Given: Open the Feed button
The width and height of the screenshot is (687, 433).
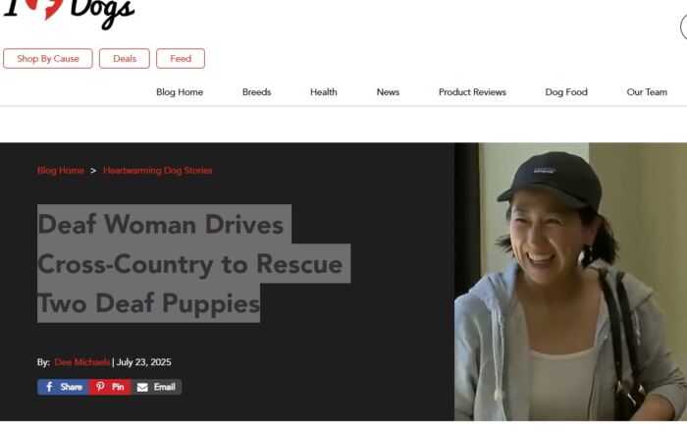Looking at the screenshot, I should pos(181,58).
